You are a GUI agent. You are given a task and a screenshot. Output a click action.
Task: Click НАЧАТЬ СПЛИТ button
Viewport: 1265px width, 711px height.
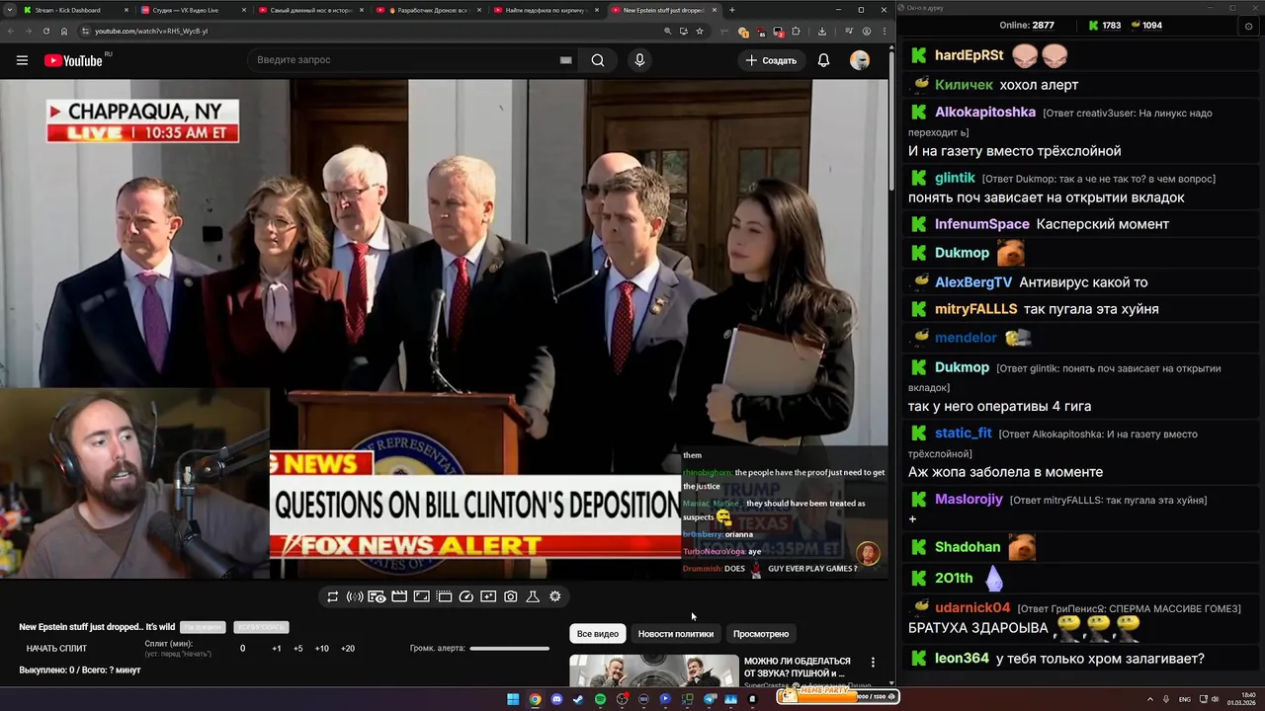[x=56, y=649]
